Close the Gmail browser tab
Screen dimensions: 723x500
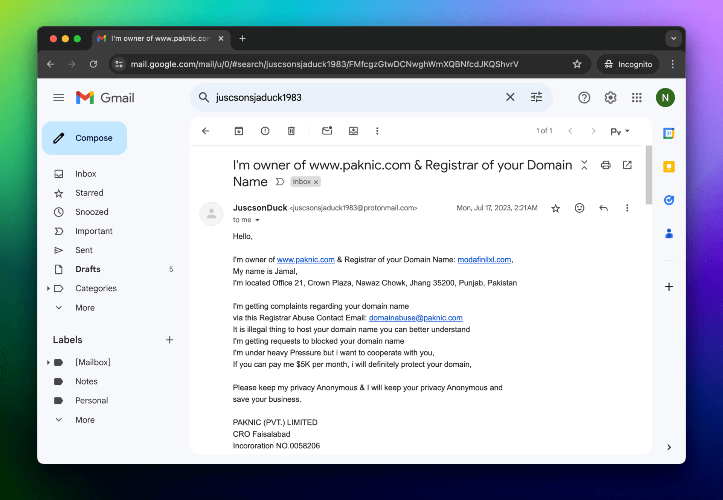pos(221,38)
